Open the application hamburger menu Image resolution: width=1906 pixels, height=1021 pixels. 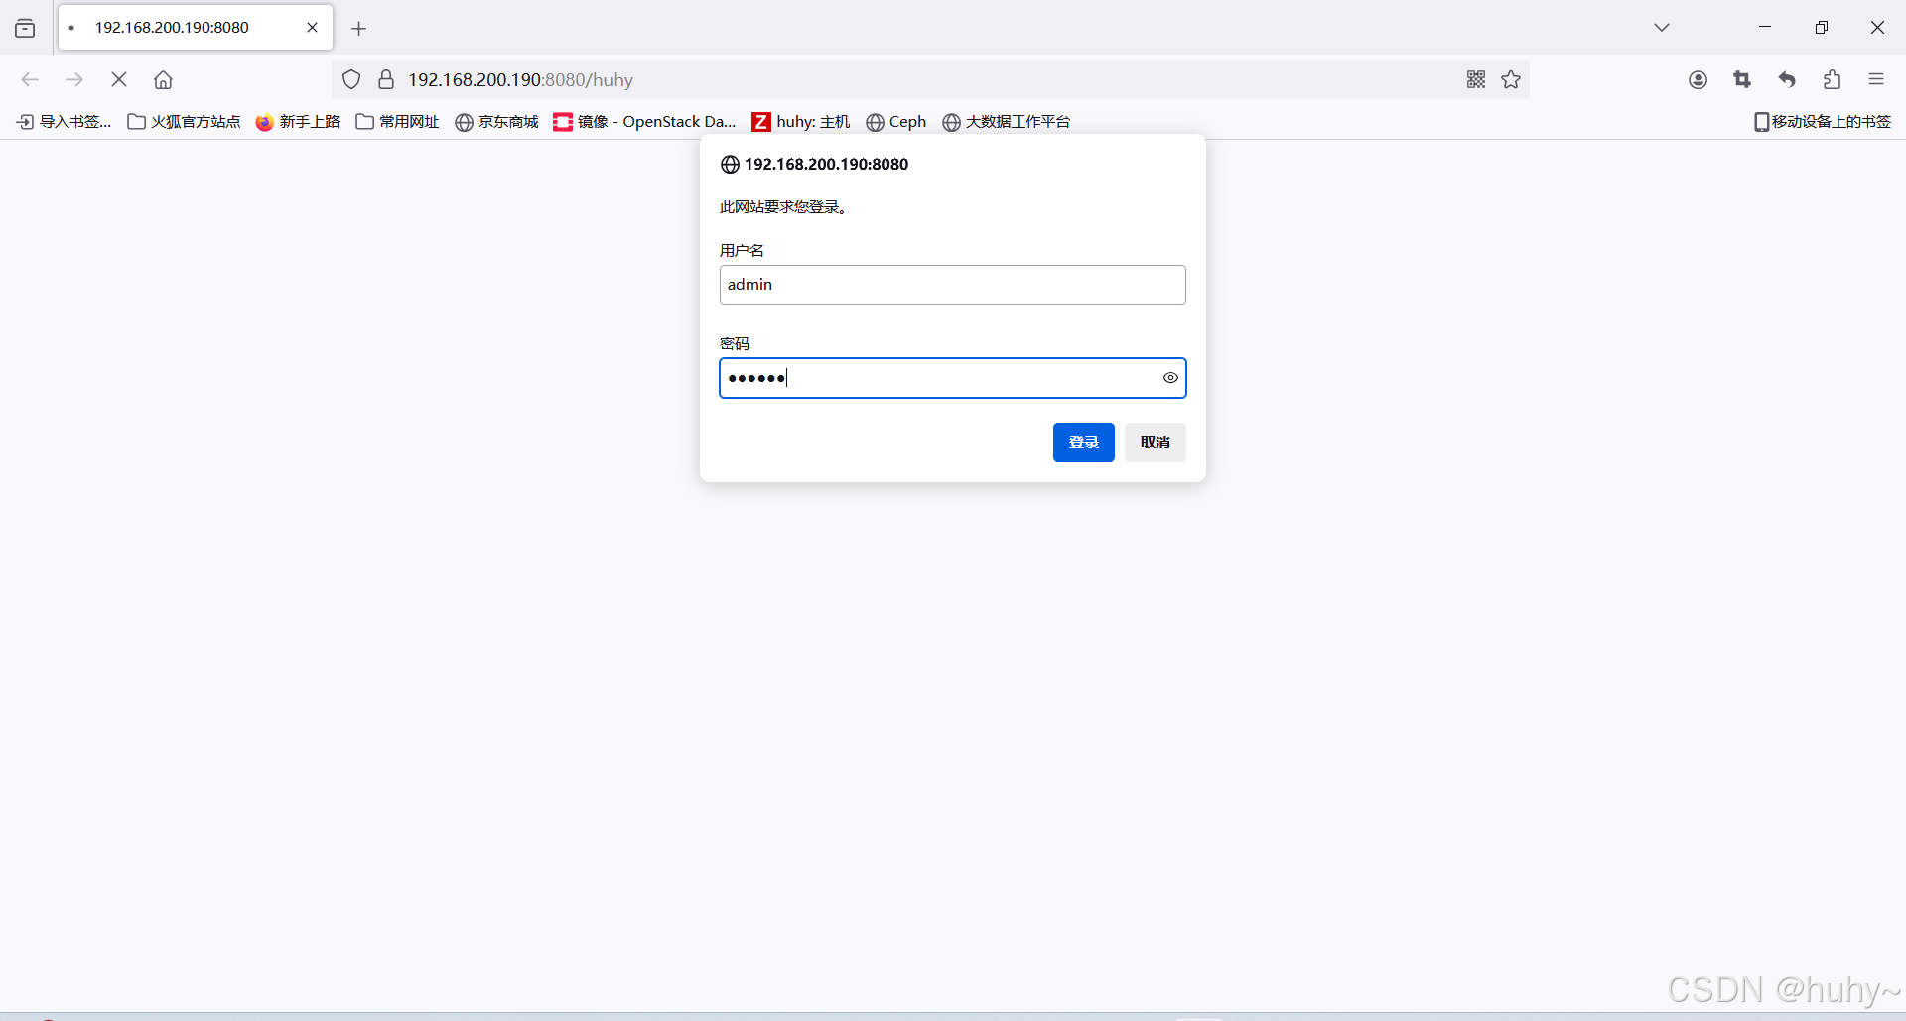1876,79
